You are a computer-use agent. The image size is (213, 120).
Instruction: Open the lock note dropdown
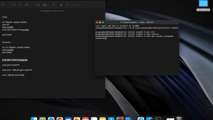pos(54,5)
